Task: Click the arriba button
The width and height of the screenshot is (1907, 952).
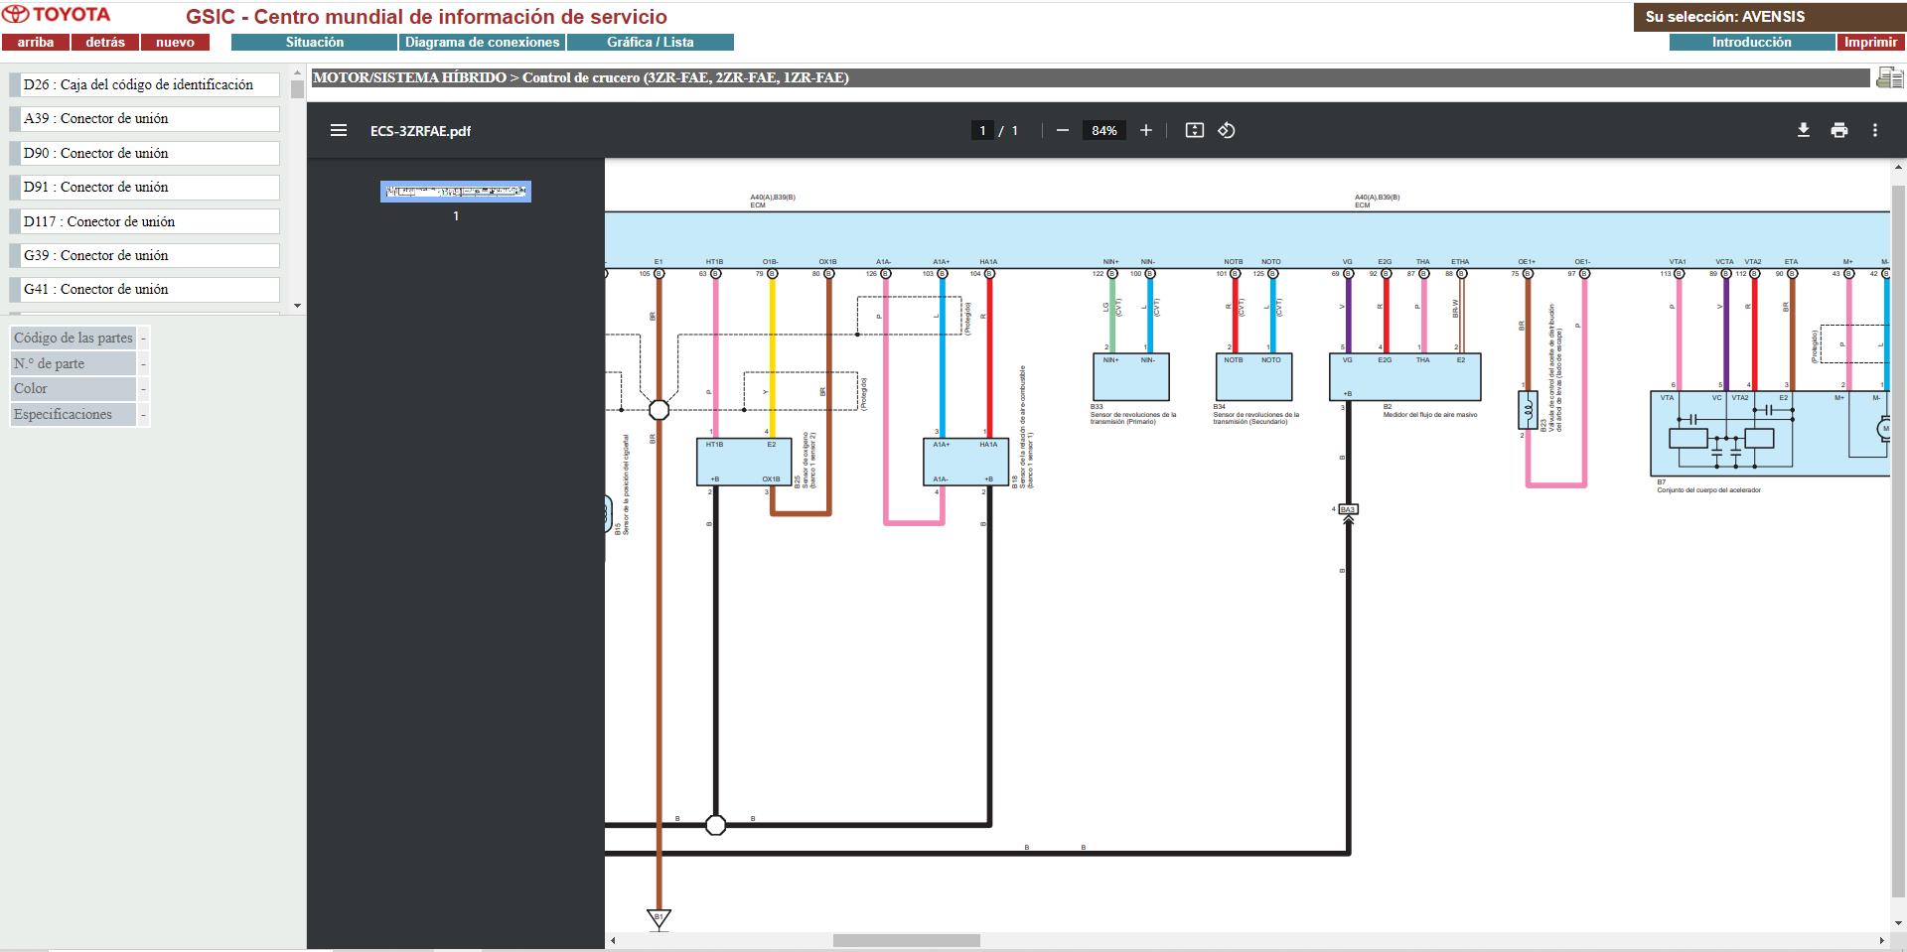Action: [x=36, y=43]
